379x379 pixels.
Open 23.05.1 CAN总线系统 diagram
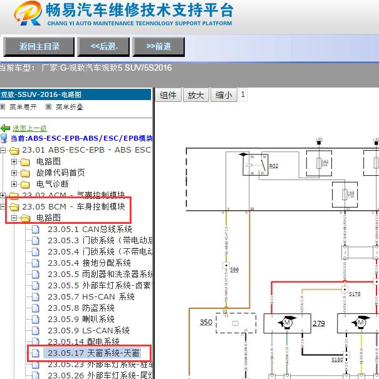pos(90,229)
